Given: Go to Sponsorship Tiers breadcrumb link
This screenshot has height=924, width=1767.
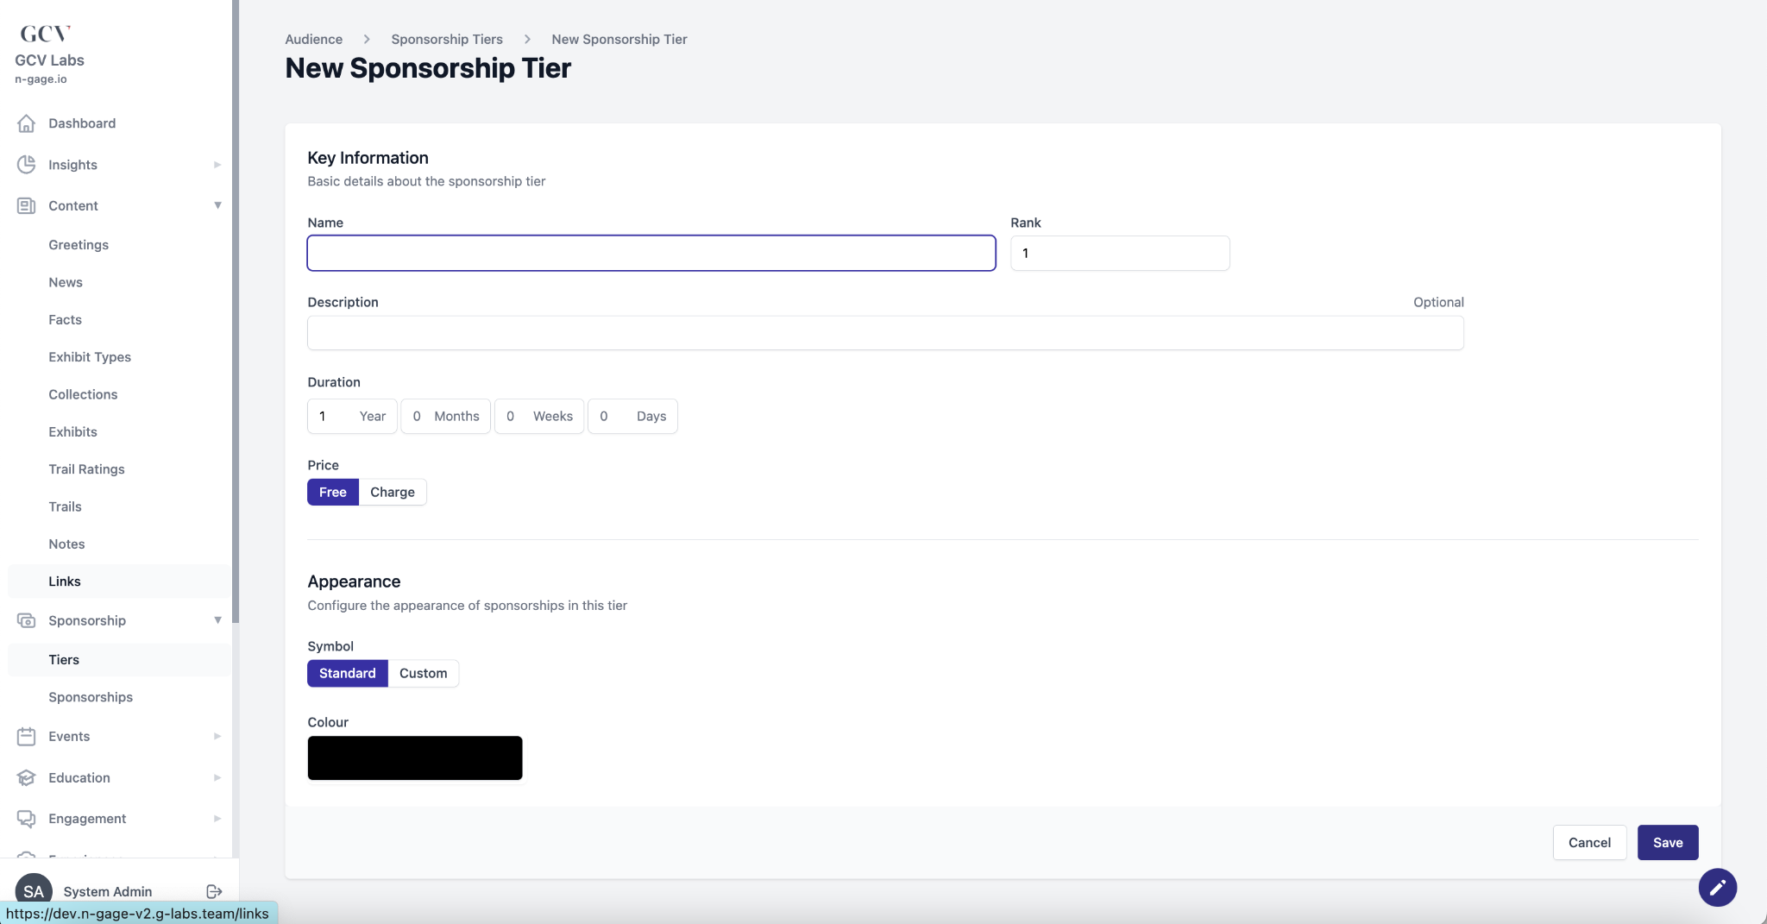Looking at the screenshot, I should tap(447, 40).
